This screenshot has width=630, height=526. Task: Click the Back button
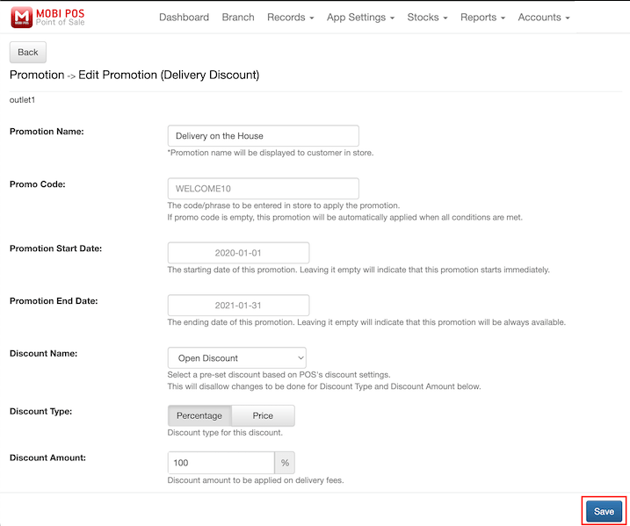tap(28, 52)
